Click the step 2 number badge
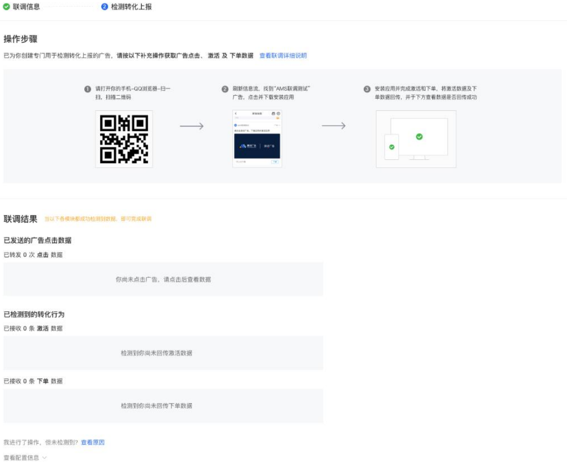 [x=225, y=89]
